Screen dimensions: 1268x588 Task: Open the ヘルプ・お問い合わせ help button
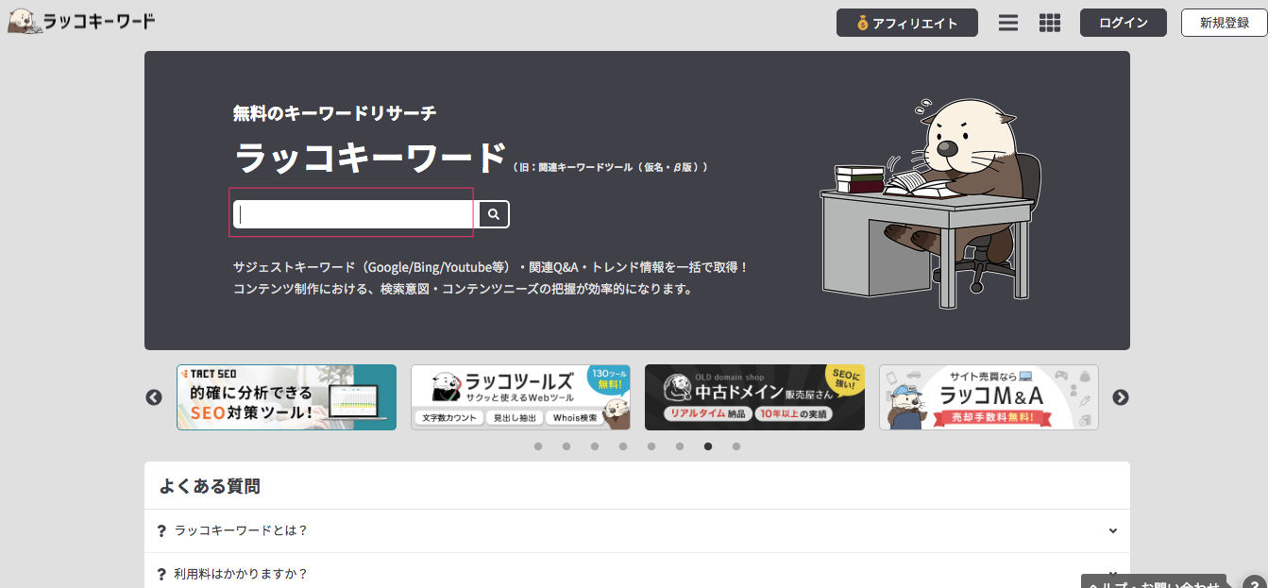(1154, 582)
